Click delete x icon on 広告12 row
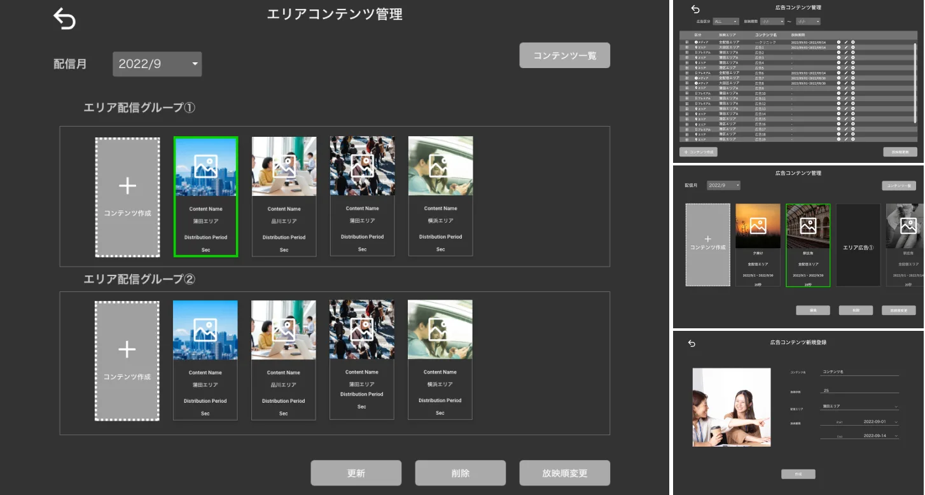This screenshot has height=495, width=925. coord(853,103)
